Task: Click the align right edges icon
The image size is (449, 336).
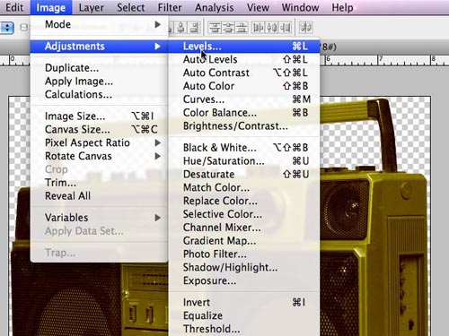Action: [x=194, y=28]
